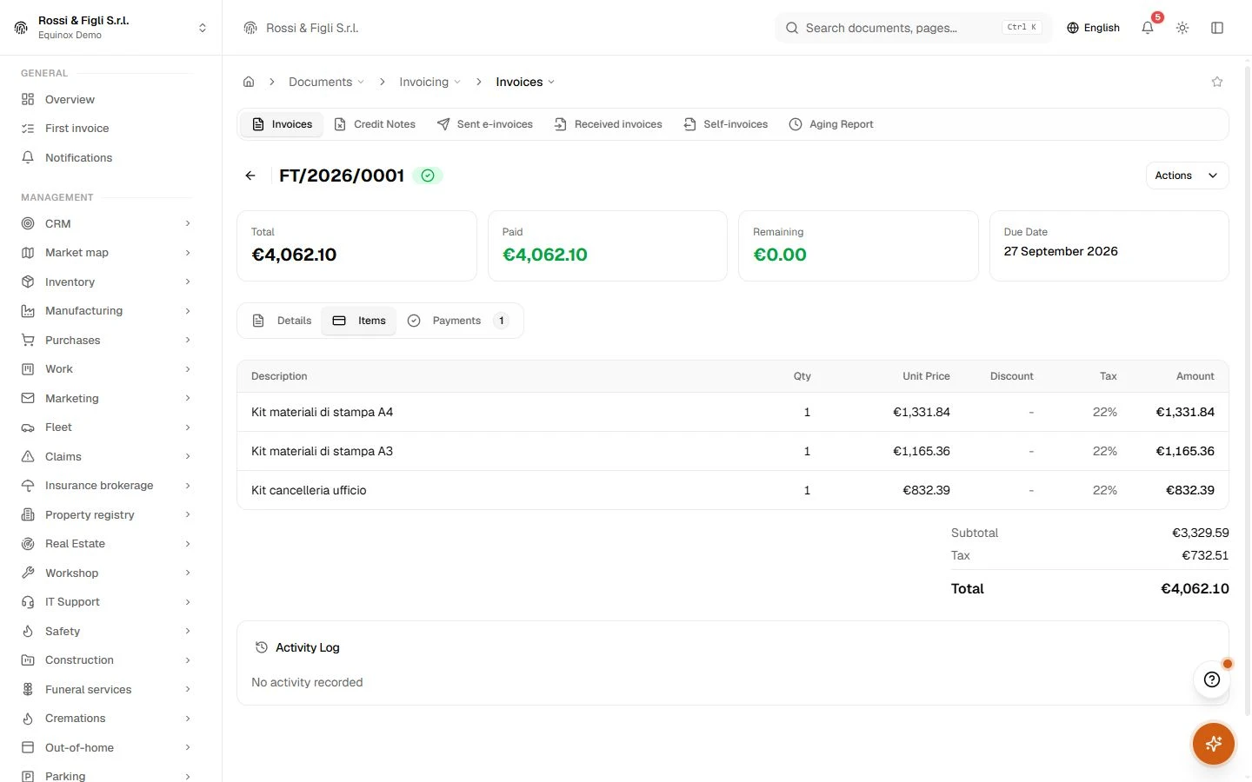
Task: Select the Invoices tab
Action: pyautogui.click(x=282, y=124)
